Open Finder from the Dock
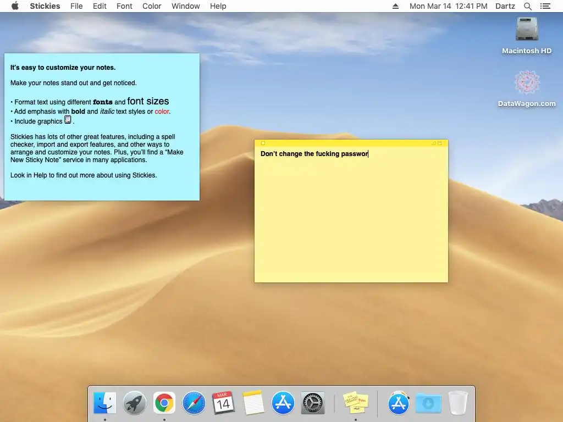This screenshot has width=563, height=422. pos(104,403)
